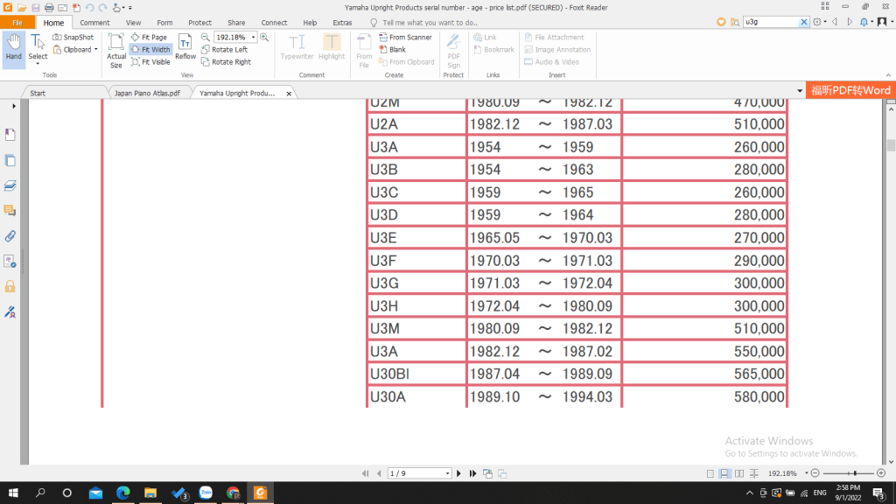Click the PDF Sign tool
Viewport: 896px width, 504px height.
pos(453,49)
